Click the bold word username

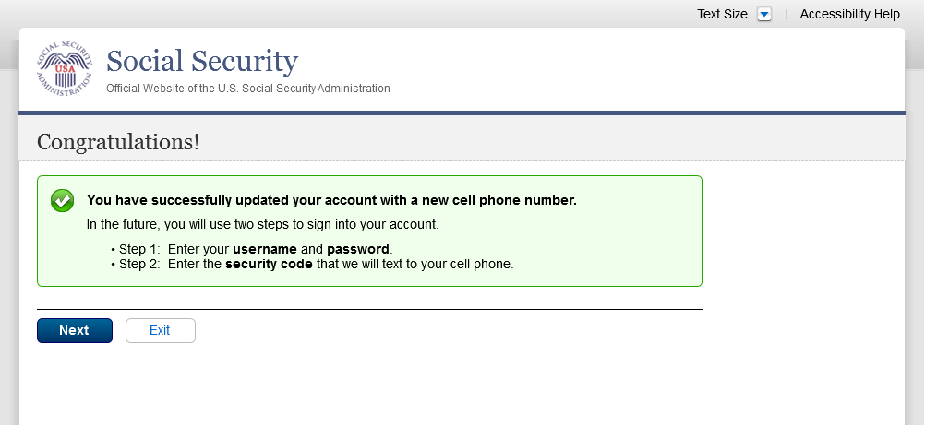tap(265, 249)
